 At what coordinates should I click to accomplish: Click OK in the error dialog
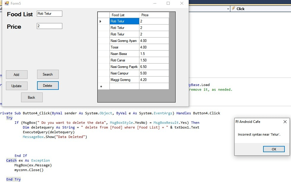pos(274,149)
